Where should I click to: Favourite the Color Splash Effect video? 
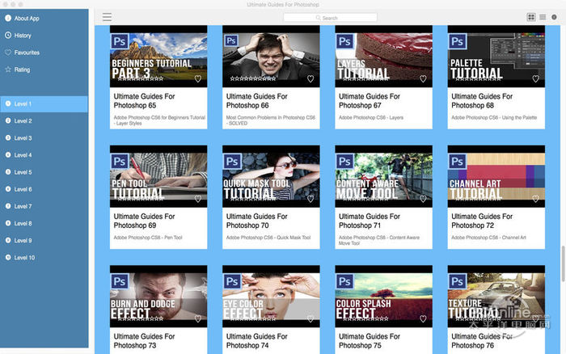[x=423, y=318]
